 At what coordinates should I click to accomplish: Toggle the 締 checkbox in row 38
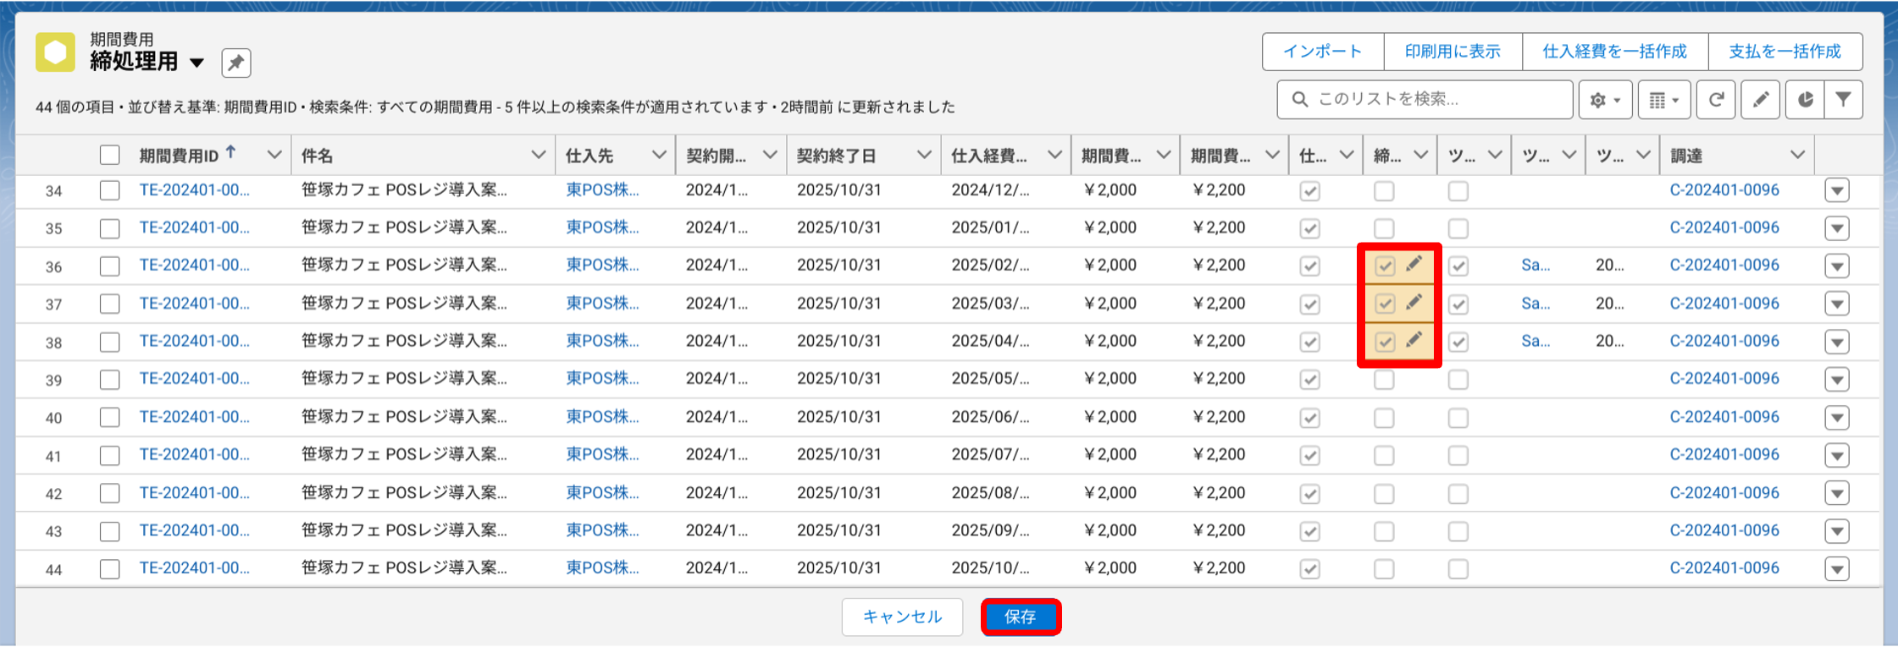pos(1384,342)
